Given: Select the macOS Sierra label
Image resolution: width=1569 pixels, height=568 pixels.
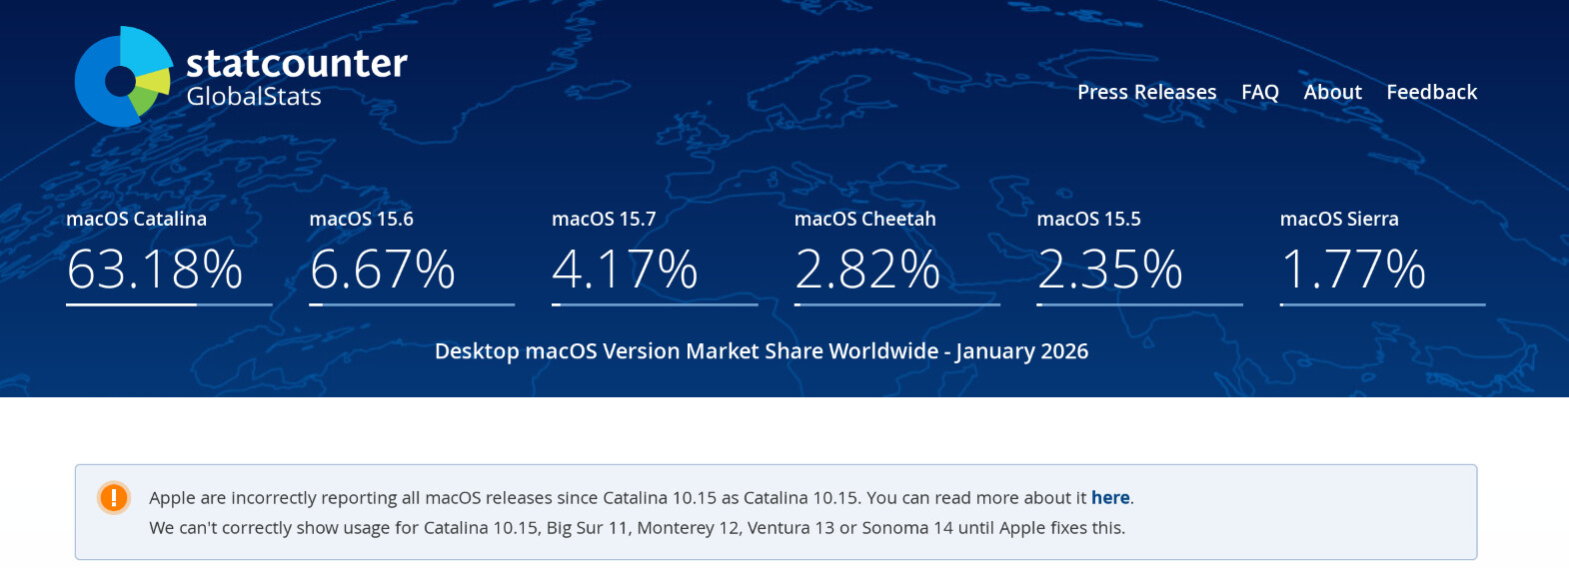Looking at the screenshot, I should 1339,219.
